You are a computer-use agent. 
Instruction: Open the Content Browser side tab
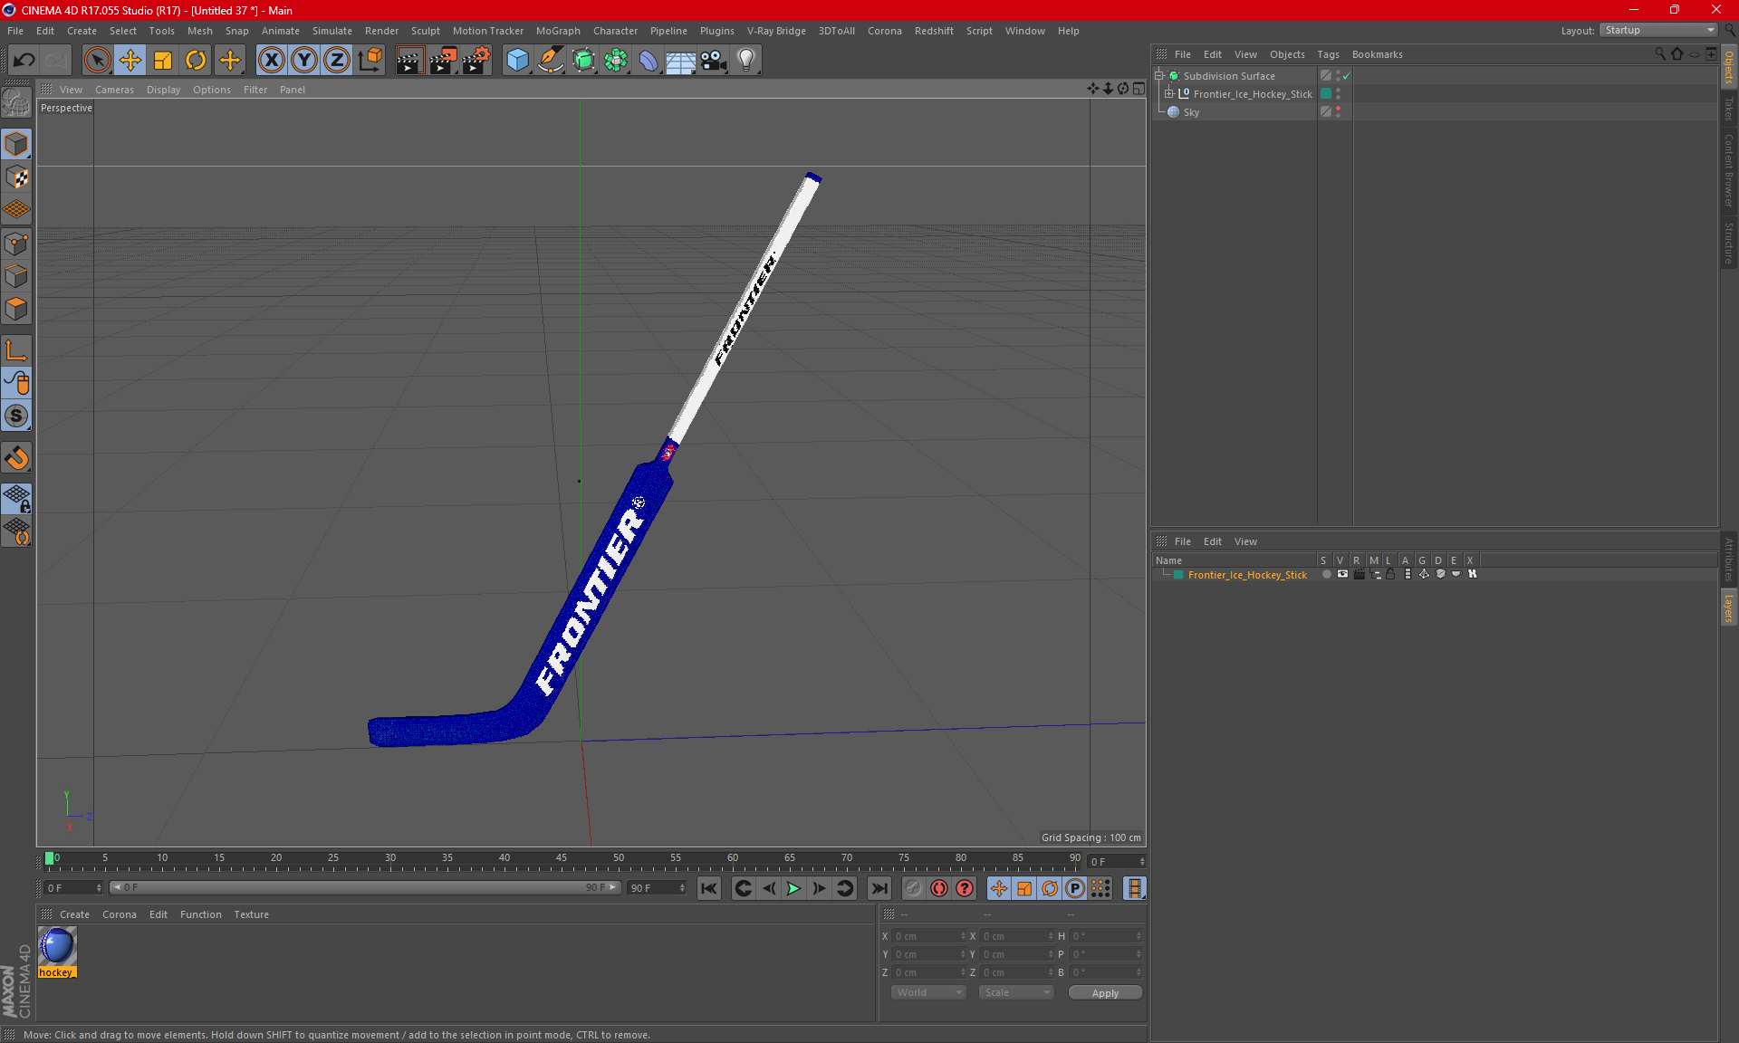(1729, 170)
